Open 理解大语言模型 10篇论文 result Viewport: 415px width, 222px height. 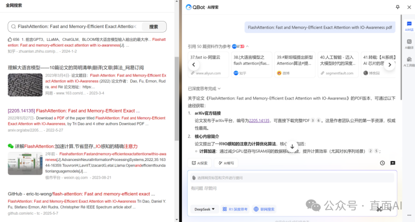point(76,67)
